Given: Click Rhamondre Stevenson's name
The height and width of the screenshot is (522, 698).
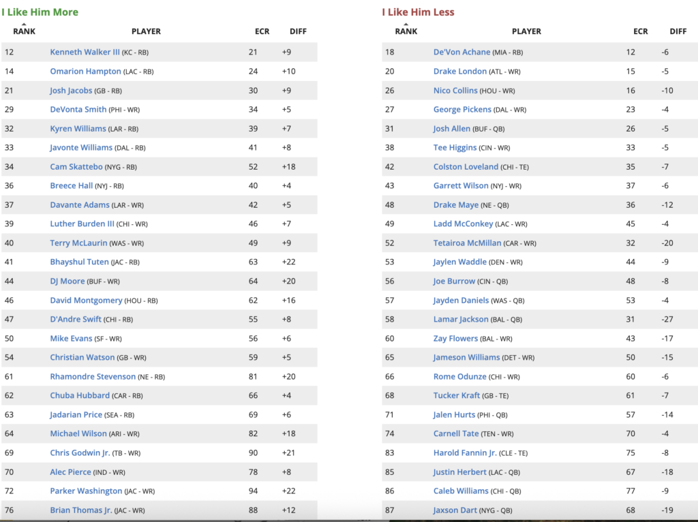Looking at the screenshot, I should coord(93,377).
